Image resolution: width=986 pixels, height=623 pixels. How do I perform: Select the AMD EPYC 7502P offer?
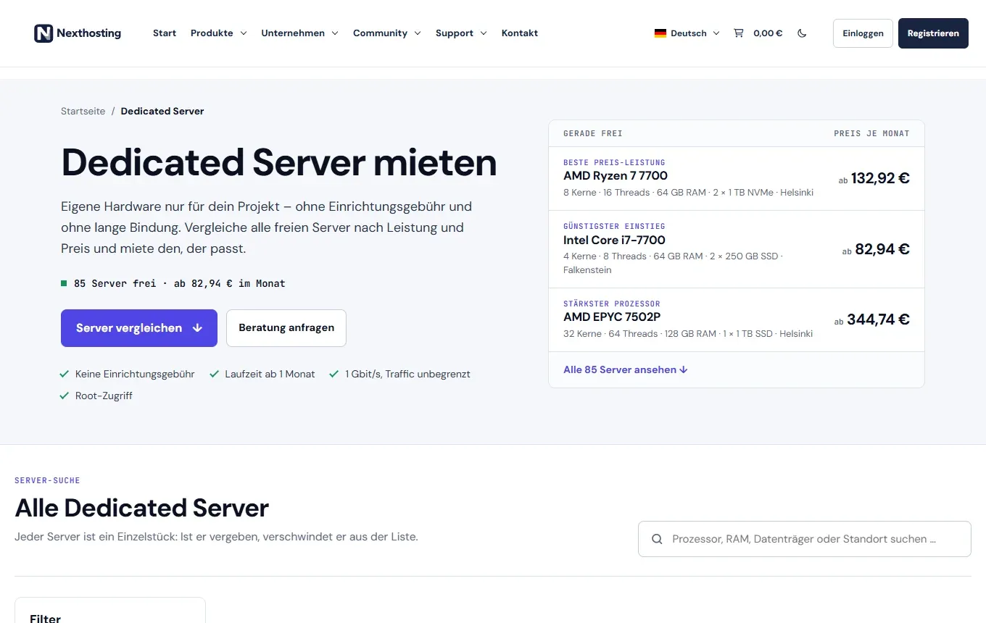click(737, 320)
